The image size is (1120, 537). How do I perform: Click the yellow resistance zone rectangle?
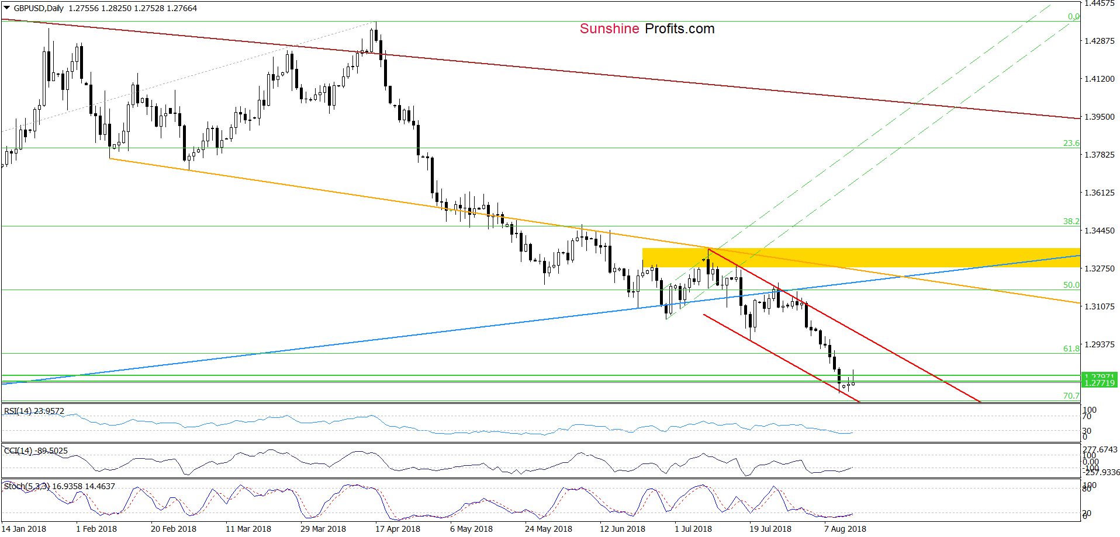(x=861, y=258)
